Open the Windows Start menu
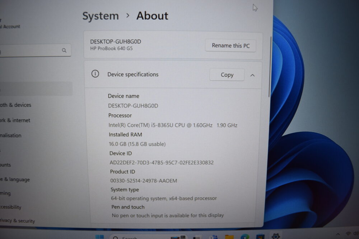Screen dimensions: 359x239 (x=99, y=237)
